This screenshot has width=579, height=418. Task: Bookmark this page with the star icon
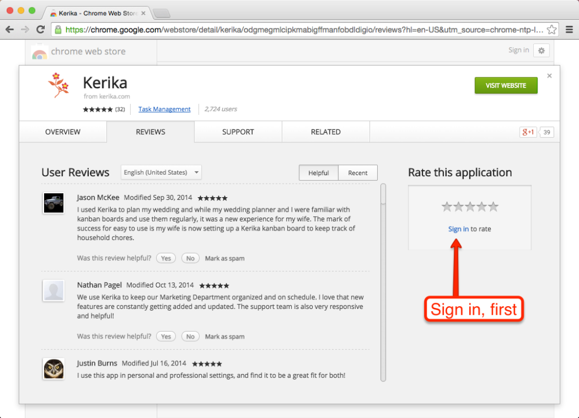pyautogui.click(x=552, y=29)
